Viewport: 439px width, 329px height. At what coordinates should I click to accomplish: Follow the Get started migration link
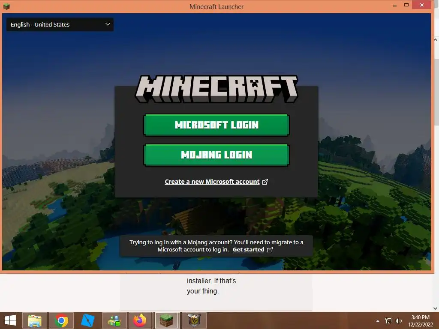[x=248, y=250]
